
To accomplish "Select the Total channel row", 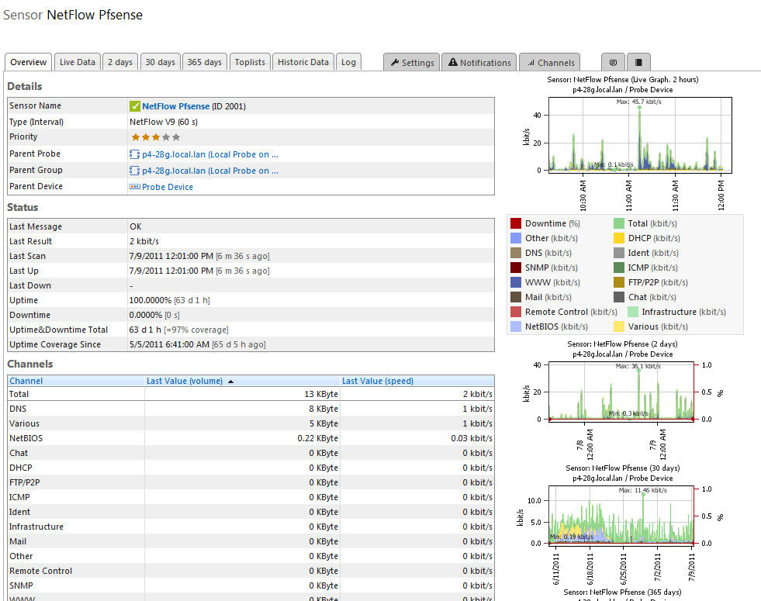I will pos(251,394).
